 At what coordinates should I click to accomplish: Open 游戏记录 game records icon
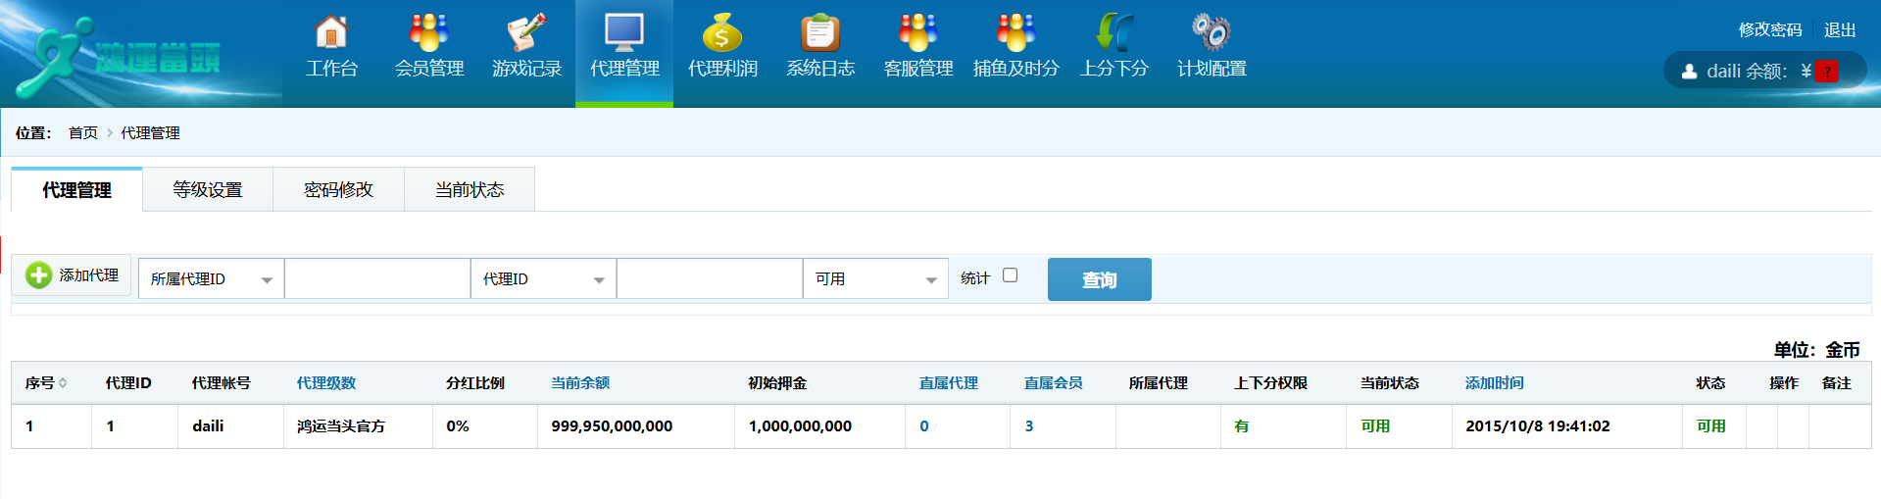pyautogui.click(x=526, y=34)
